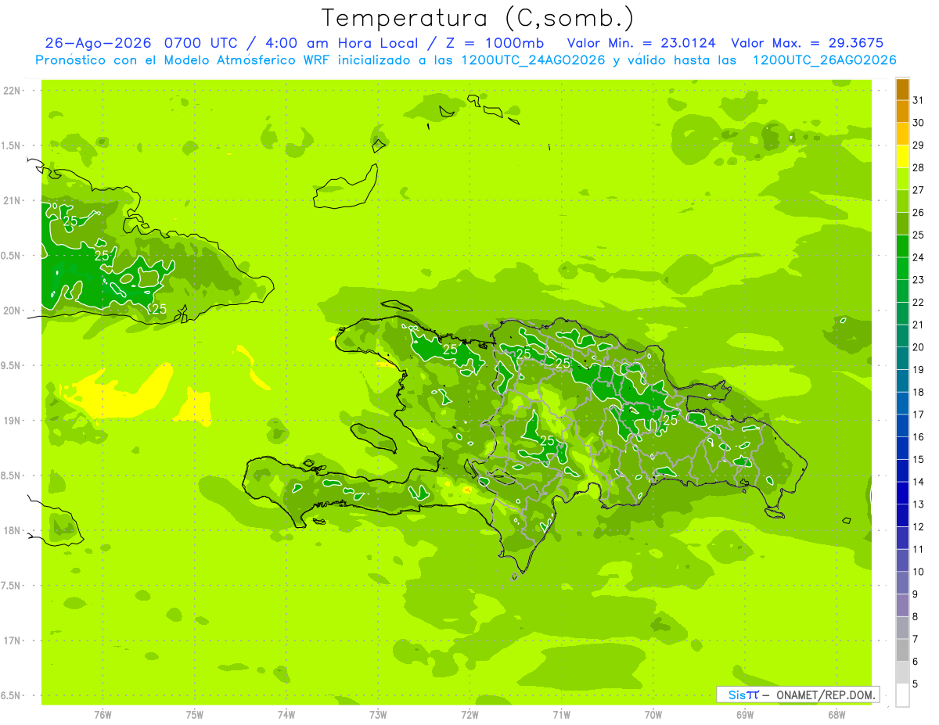Click the '74W' longitude axis label
Screen dimensions: 939x725
[x=286, y=715]
